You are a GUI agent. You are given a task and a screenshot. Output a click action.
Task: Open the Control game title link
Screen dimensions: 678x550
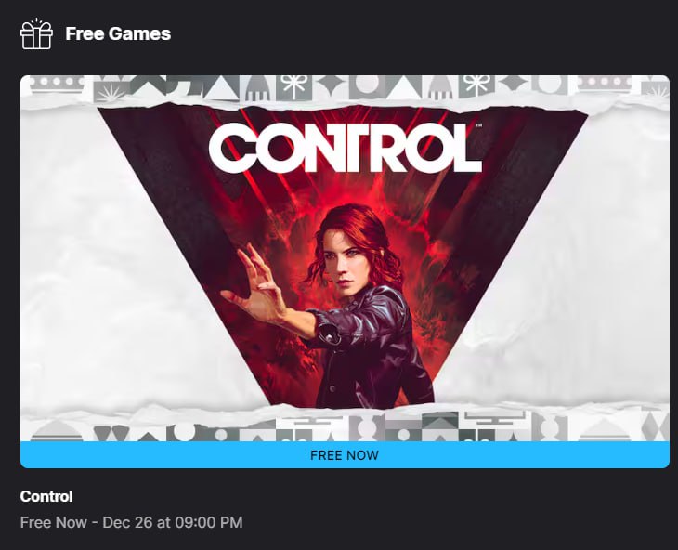46,496
